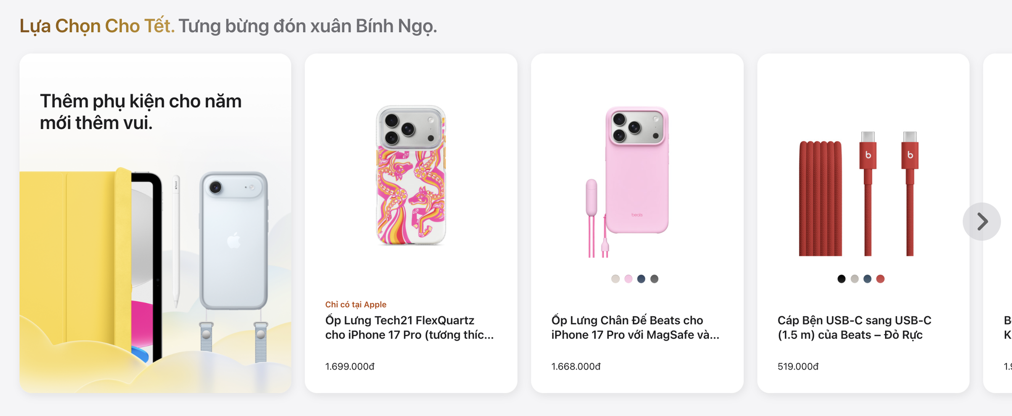The width and height of the screenshot is (1012, 416).
Task: Open the red Beats USB-C cable image
Action: [859, 193]
